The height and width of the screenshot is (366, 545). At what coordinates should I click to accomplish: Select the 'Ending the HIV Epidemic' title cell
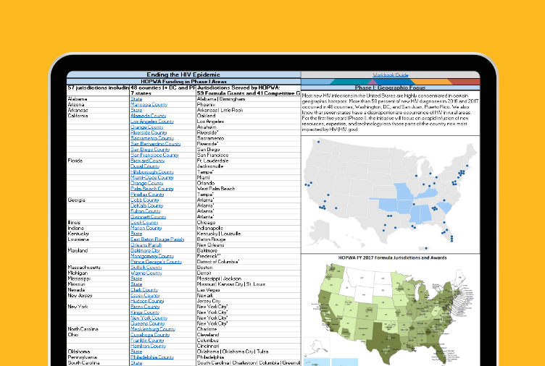[x=183, y=75]
